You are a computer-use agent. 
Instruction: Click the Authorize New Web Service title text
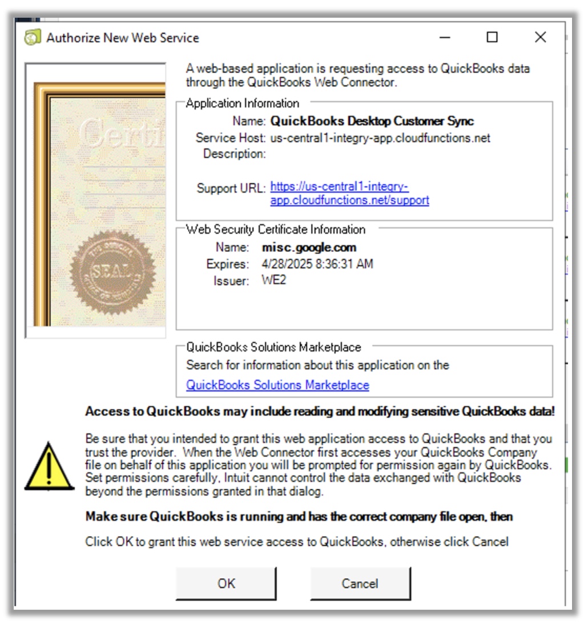tap(122, 38)
